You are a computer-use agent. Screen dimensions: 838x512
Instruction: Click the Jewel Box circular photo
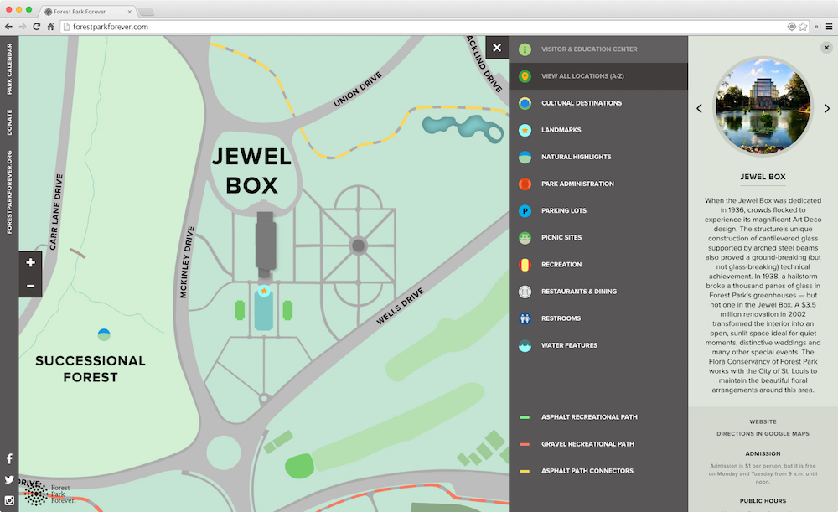pyautogui.click(x=763, y=106)
